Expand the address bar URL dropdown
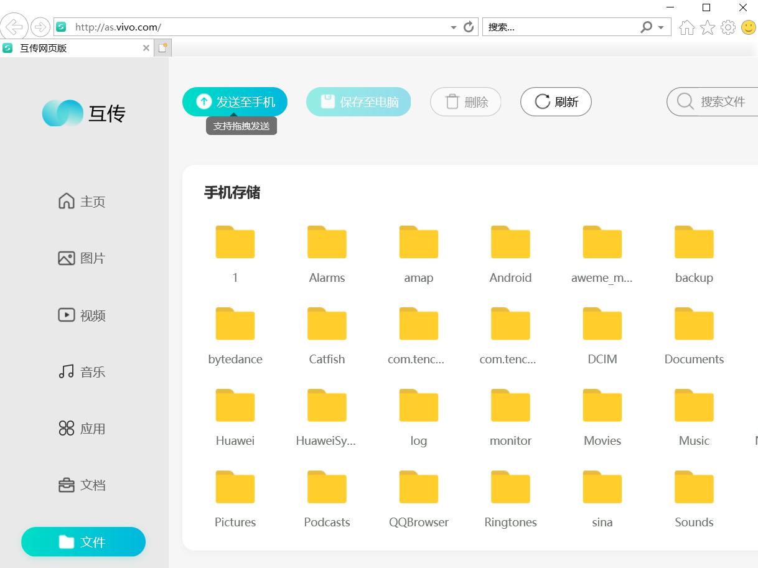The image size is (758, 568). tap(453, 27)
